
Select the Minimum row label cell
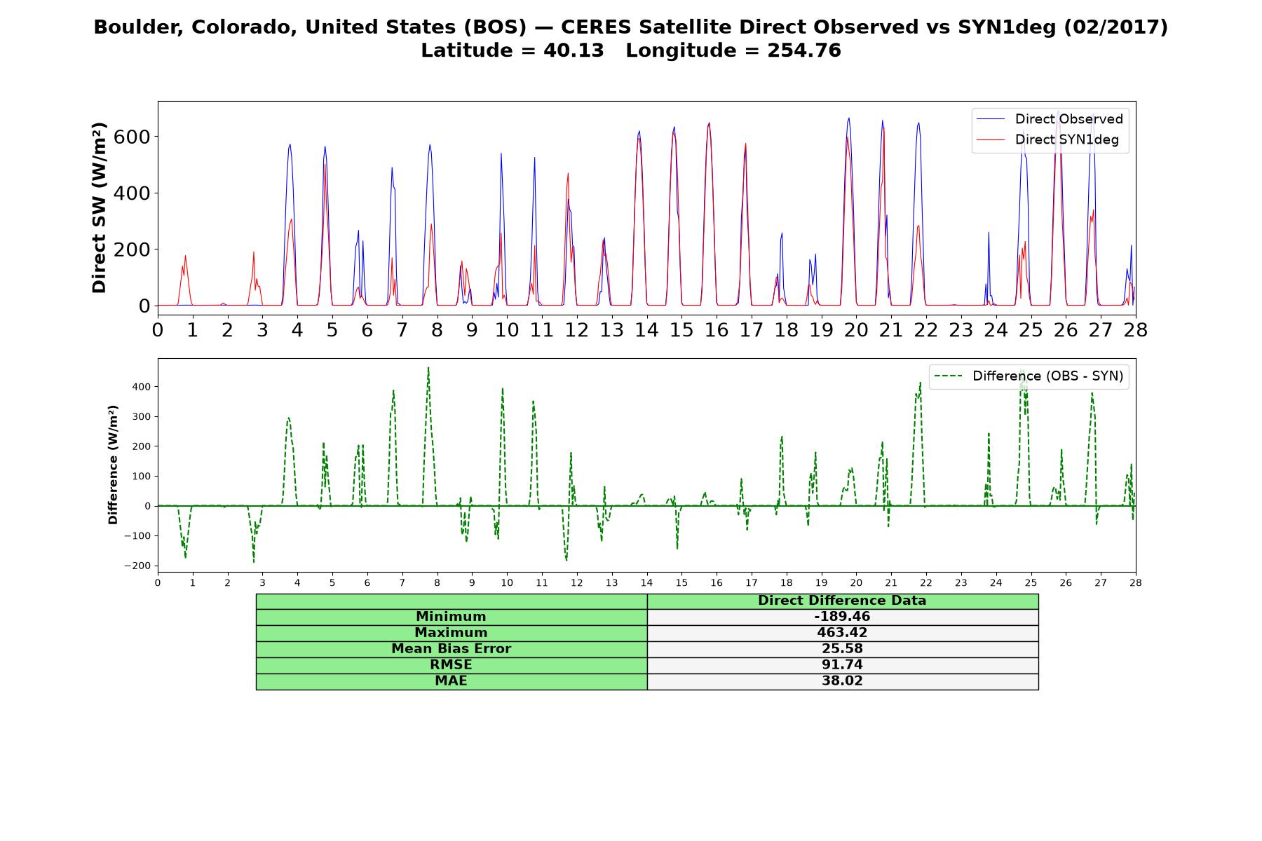pos(452,617)
